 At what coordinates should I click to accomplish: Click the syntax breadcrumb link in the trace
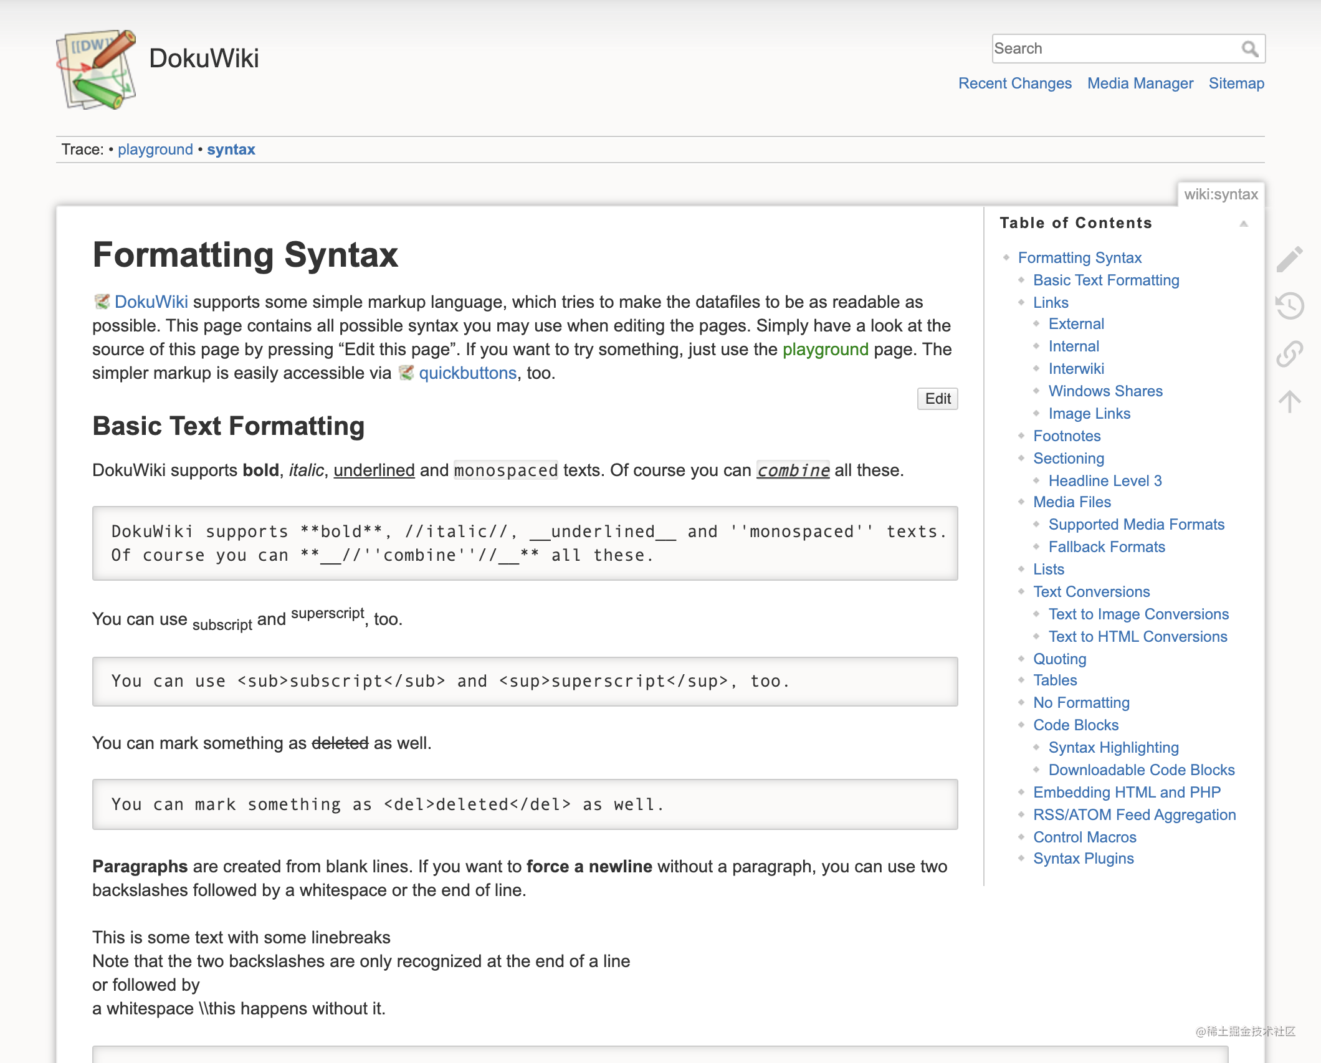tap(231, 149)
